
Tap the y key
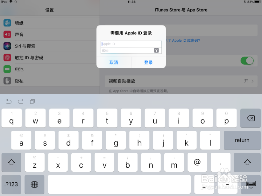pos(131,118)
